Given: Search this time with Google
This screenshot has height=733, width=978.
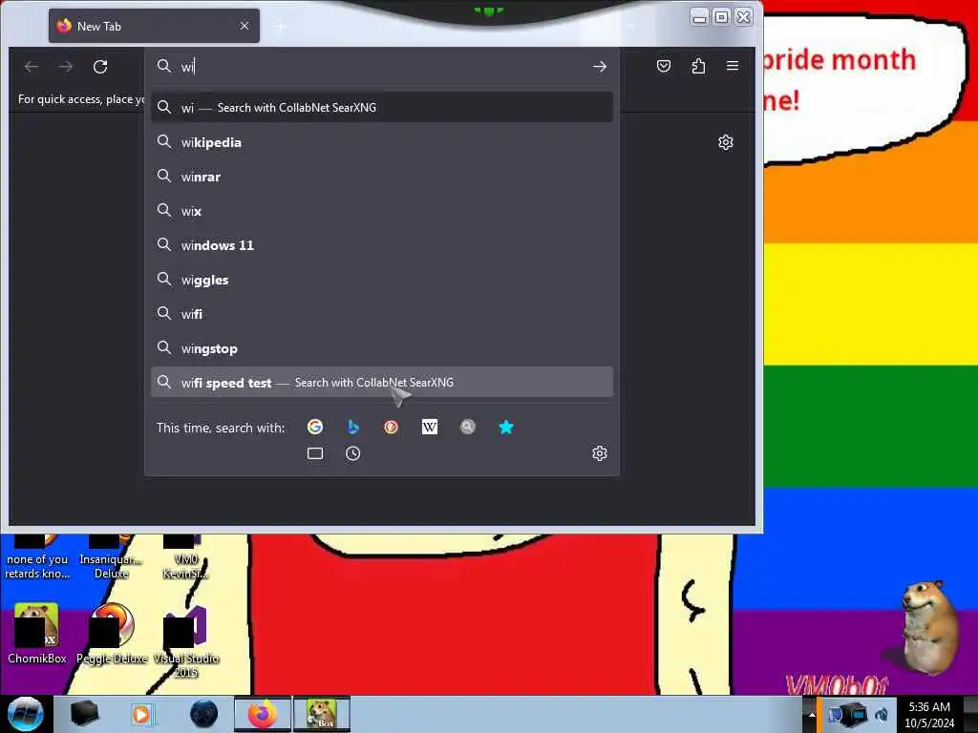Looking at the screenshot, I should [315, 427].
